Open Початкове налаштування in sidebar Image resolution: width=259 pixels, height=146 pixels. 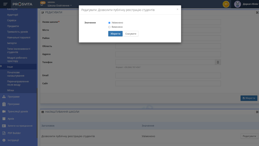[16, 74]
